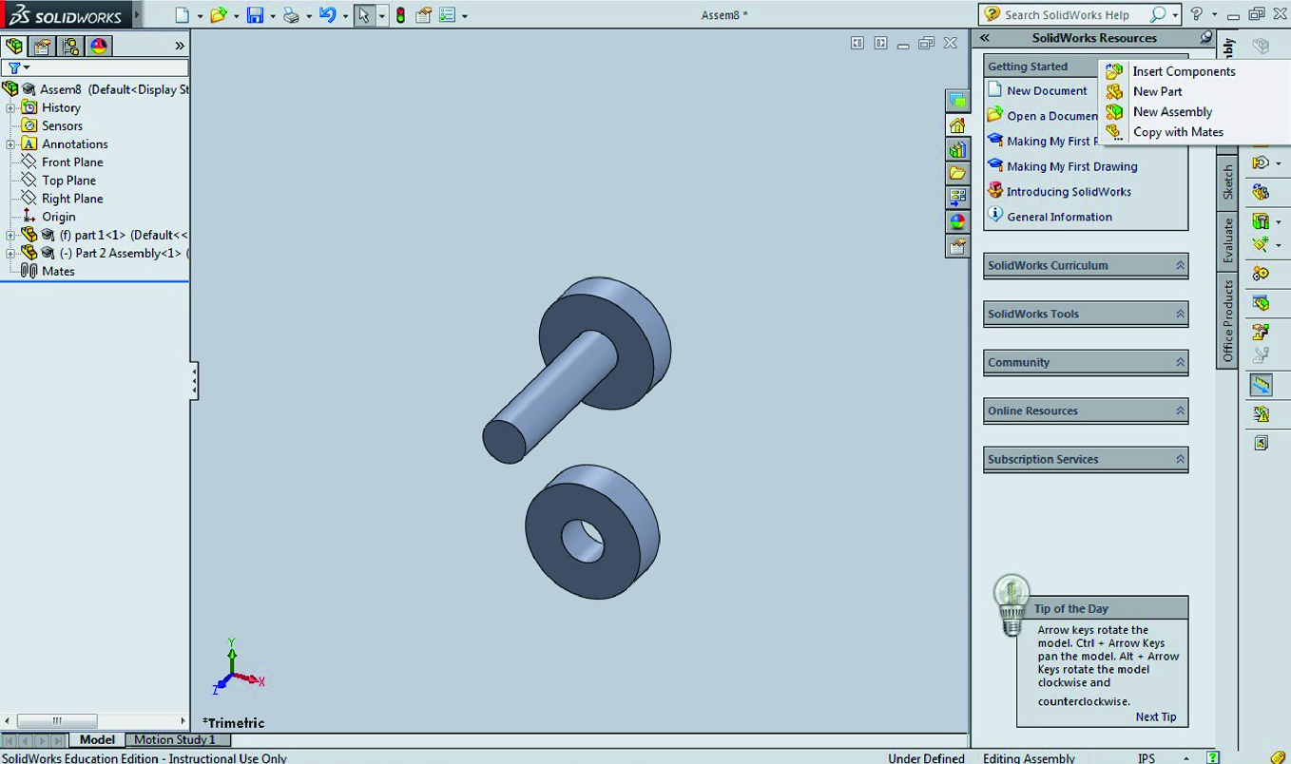The width and height of the screenshot is (1291, 764).
Task: Click the highlighted Clearance Verification icon in the vertical toolbar
Action: pyautogui.click(x=1261, y=385)
